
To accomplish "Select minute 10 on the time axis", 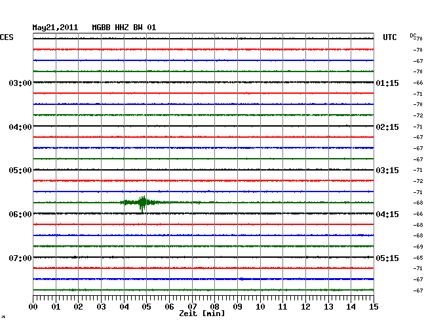I will point(260,307).
